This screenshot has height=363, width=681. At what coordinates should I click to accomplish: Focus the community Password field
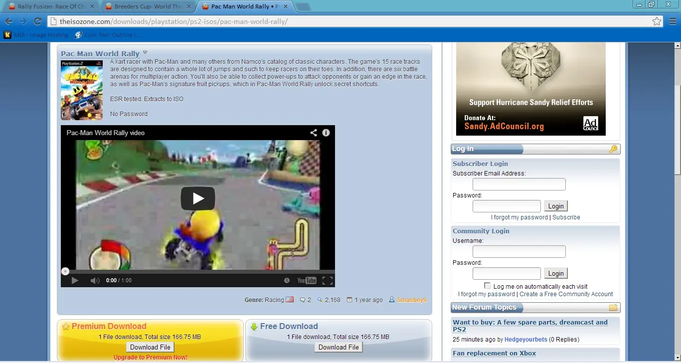click(507, 273)
